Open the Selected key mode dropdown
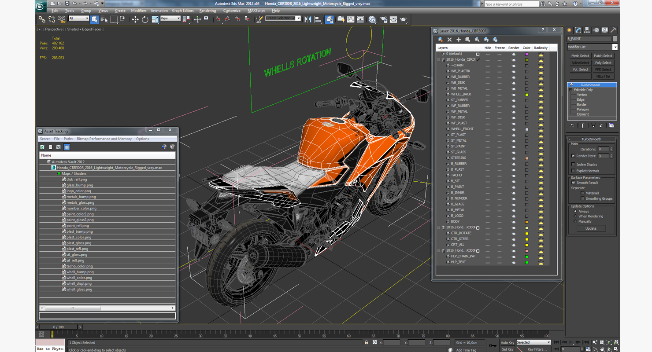Screen dimensions: 652x352 click(533, 342)
